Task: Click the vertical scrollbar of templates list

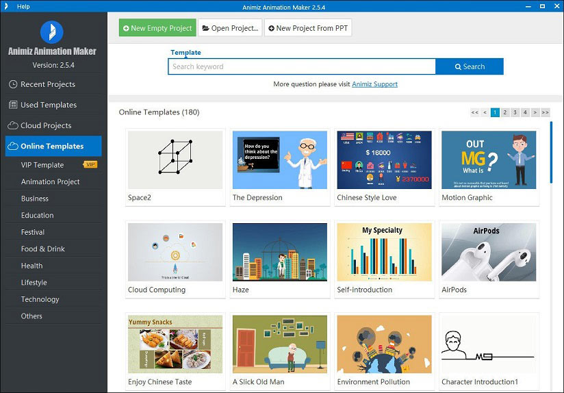Action: point(551,152)
